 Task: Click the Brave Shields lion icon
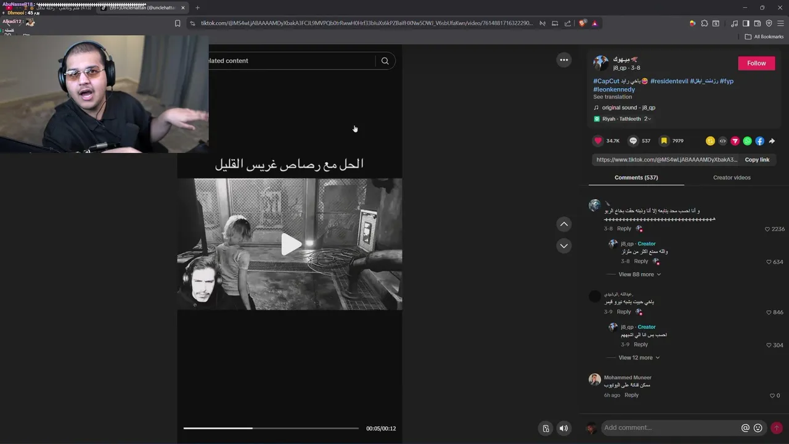[x=582, y=23]
